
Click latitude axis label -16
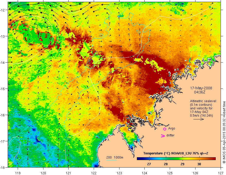3,115
